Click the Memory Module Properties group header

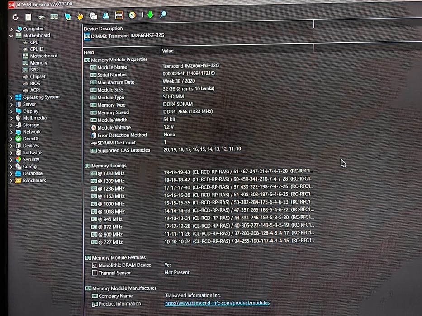[x=116, y=60]
